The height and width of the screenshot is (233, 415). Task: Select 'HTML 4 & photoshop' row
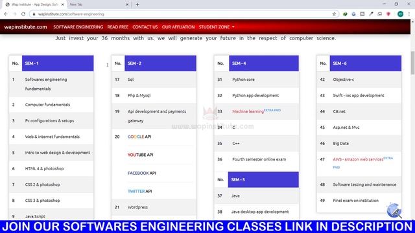51,168
